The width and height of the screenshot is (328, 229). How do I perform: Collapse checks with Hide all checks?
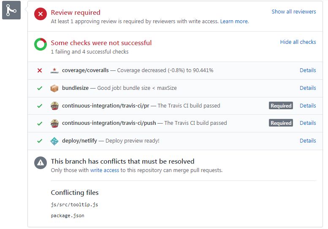pyautogui.click(x=298, y=42)
